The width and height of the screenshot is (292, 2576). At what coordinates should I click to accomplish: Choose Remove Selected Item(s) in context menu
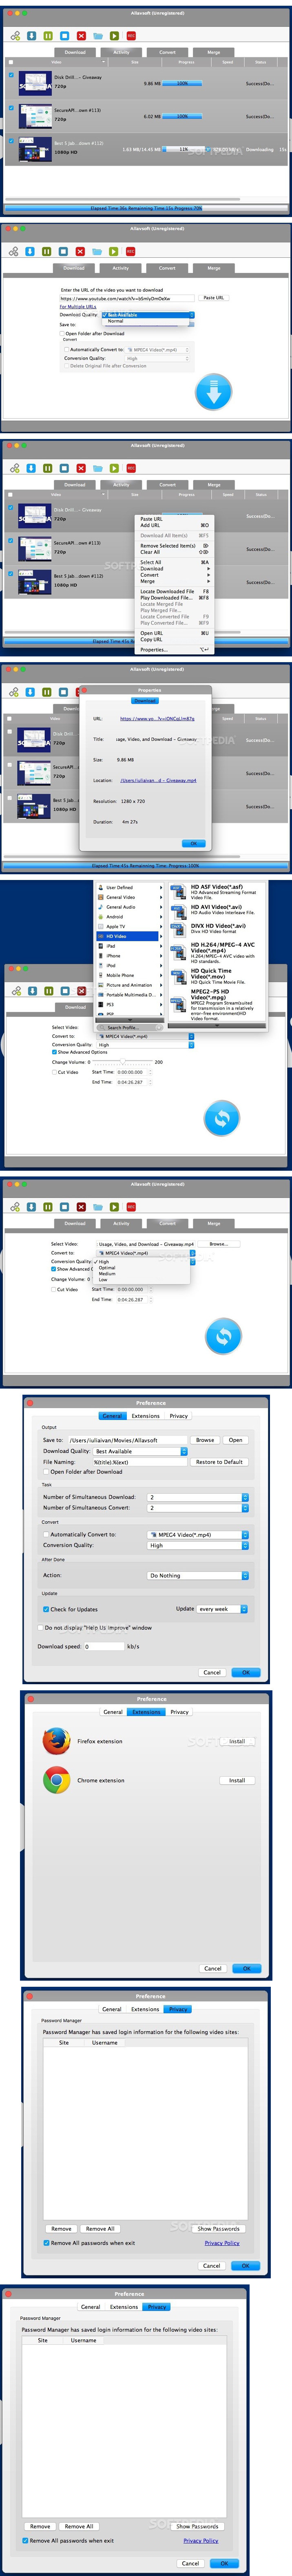coord(175,546)
